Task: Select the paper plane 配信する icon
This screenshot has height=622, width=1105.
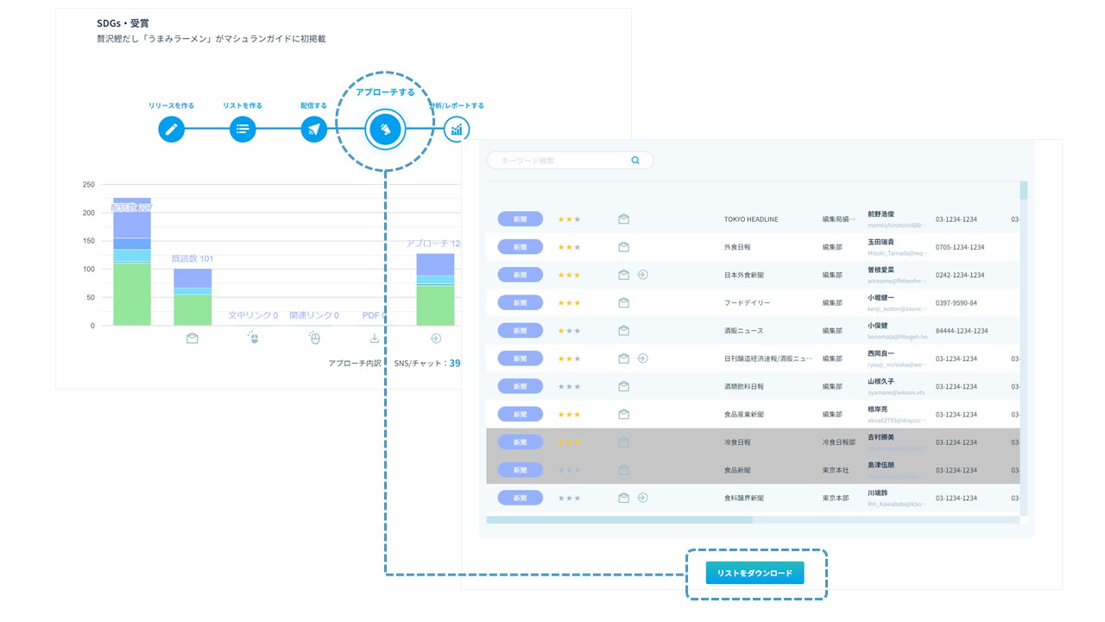Action: (313, 130)
